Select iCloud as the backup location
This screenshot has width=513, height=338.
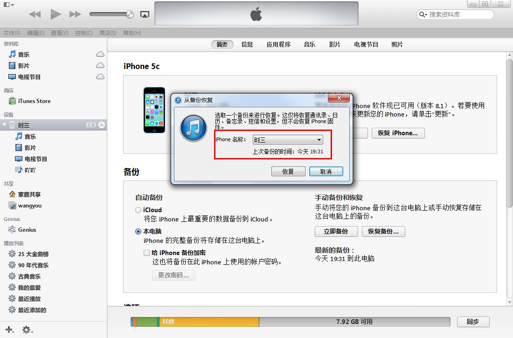[x=138, y=210]
